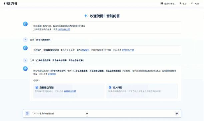This screenshot has width=204, height=121.
Task: Click the edit icon beside 输入问题
Action: (110, 88)
